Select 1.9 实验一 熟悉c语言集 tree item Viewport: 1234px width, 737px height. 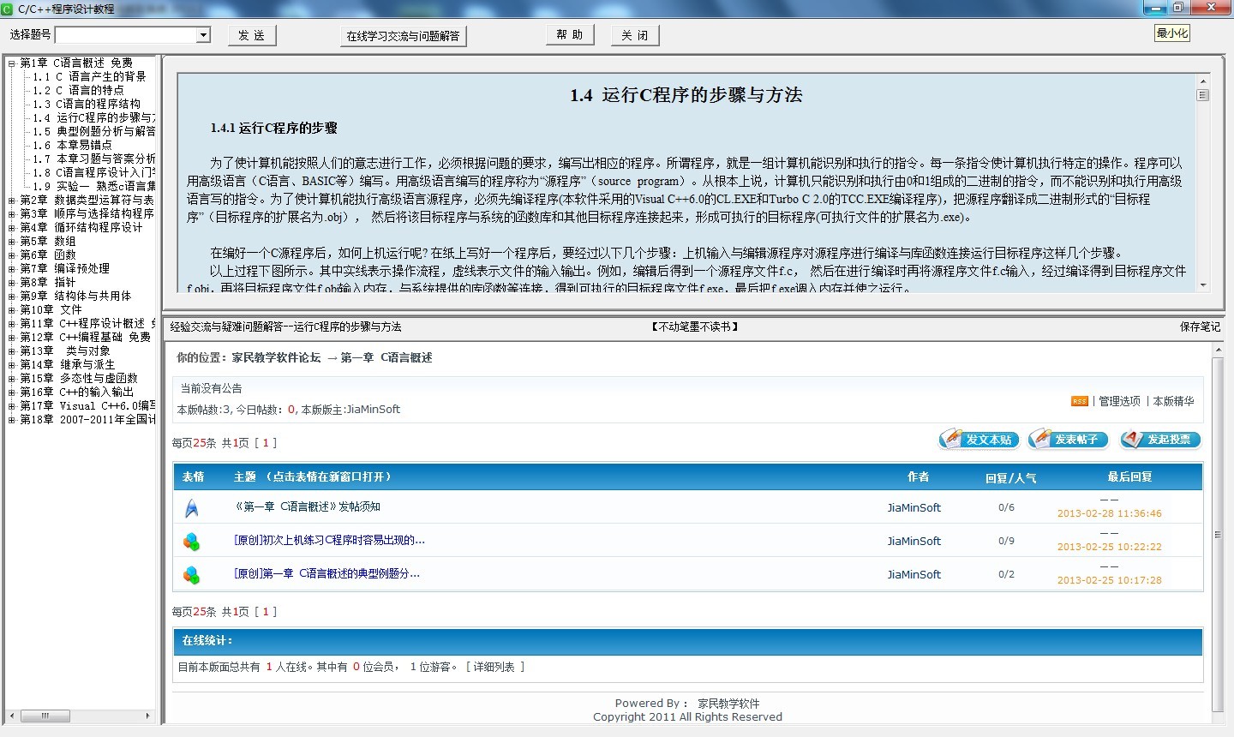pyautogui.click(x=94, y=186)
